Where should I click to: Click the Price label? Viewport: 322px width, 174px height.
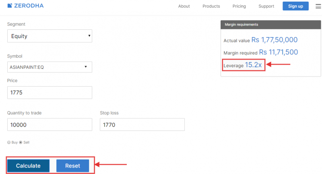[x=12, y=81]
